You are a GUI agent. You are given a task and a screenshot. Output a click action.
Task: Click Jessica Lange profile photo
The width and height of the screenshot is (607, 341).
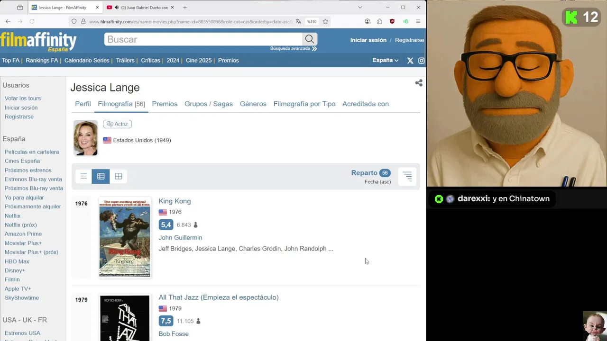[x=85, y=138]
